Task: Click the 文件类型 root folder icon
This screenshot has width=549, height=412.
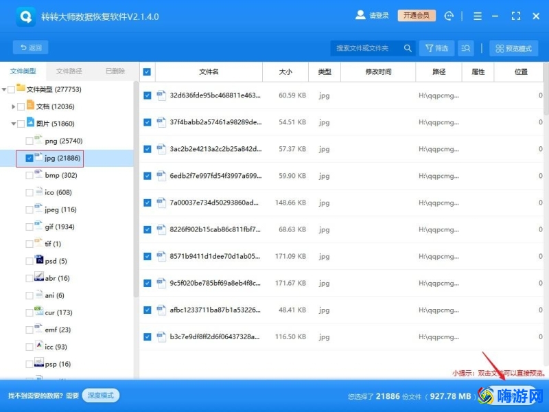Action: click(x=21, y=88)
